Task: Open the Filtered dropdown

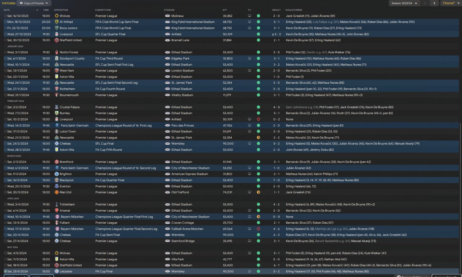Action: [450, 3]
